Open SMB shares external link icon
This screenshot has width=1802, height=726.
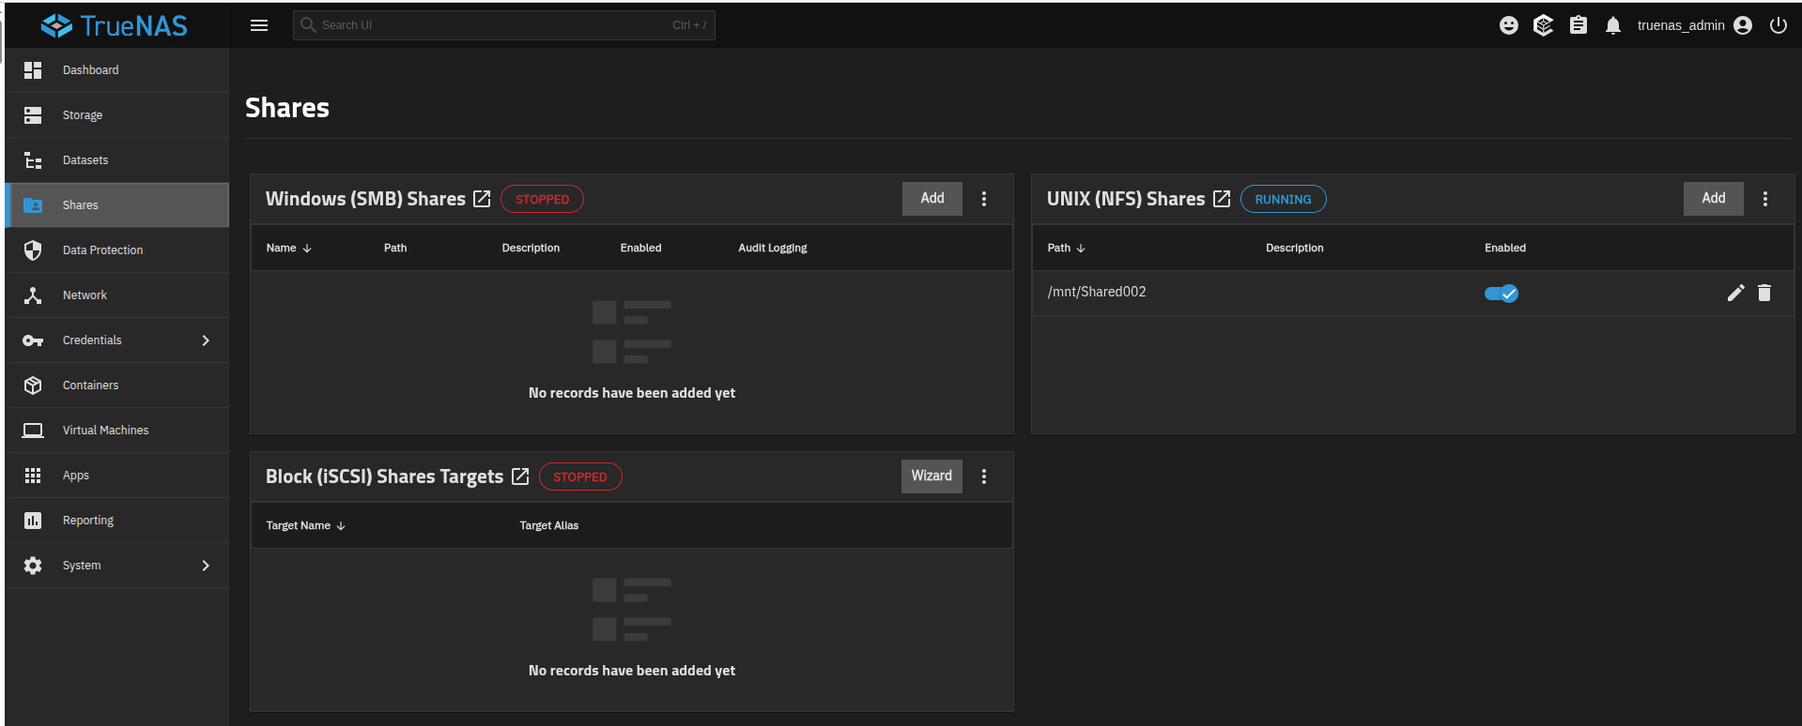click(482, 199)
